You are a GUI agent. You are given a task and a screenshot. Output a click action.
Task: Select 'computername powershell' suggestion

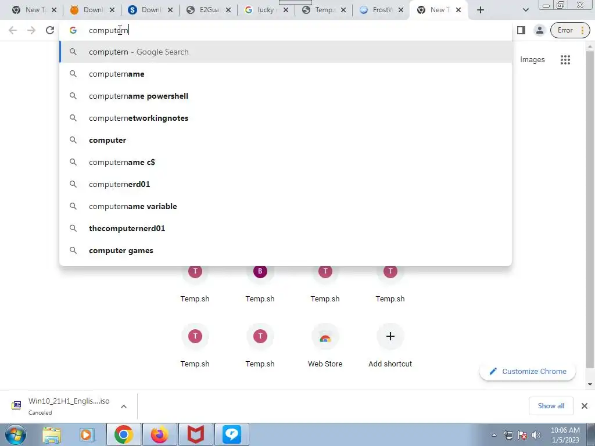tap(286, 96)
